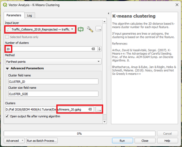Increase Number of clusters with up arrow

pos(99,48)
